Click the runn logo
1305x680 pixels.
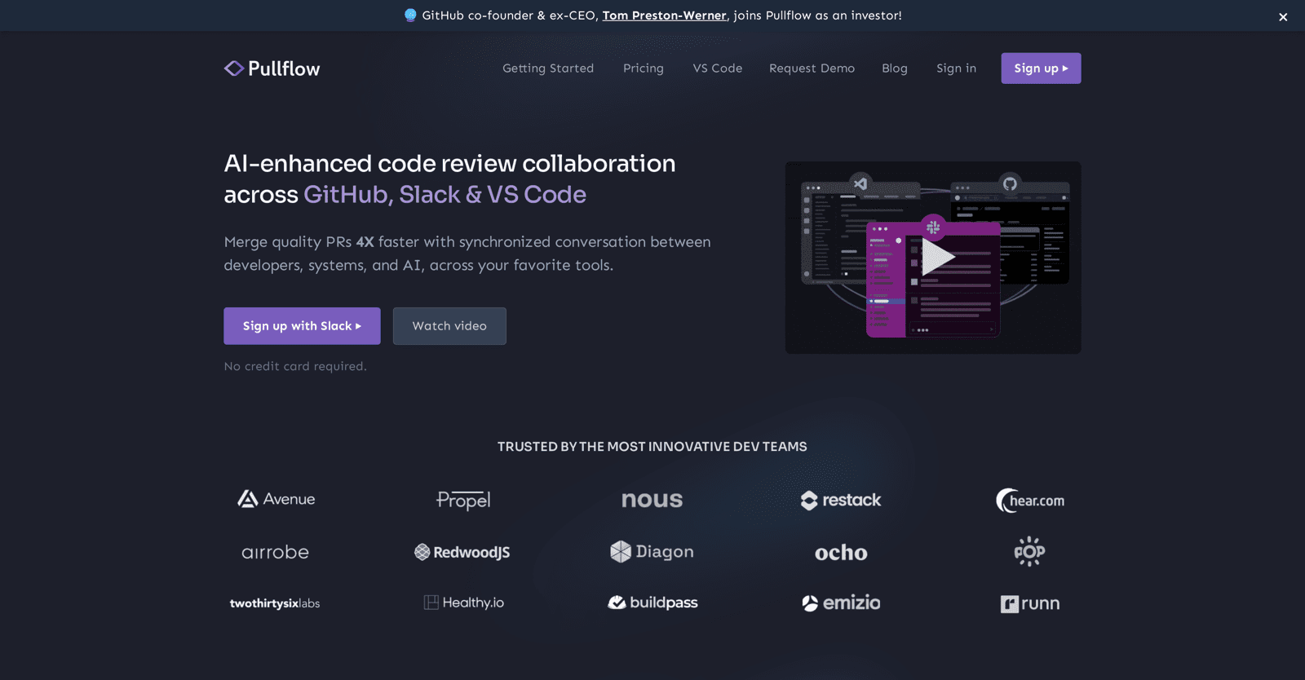[x=1029, y=603]
